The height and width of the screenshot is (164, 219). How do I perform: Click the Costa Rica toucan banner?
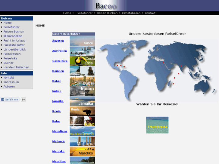point(82,61)
